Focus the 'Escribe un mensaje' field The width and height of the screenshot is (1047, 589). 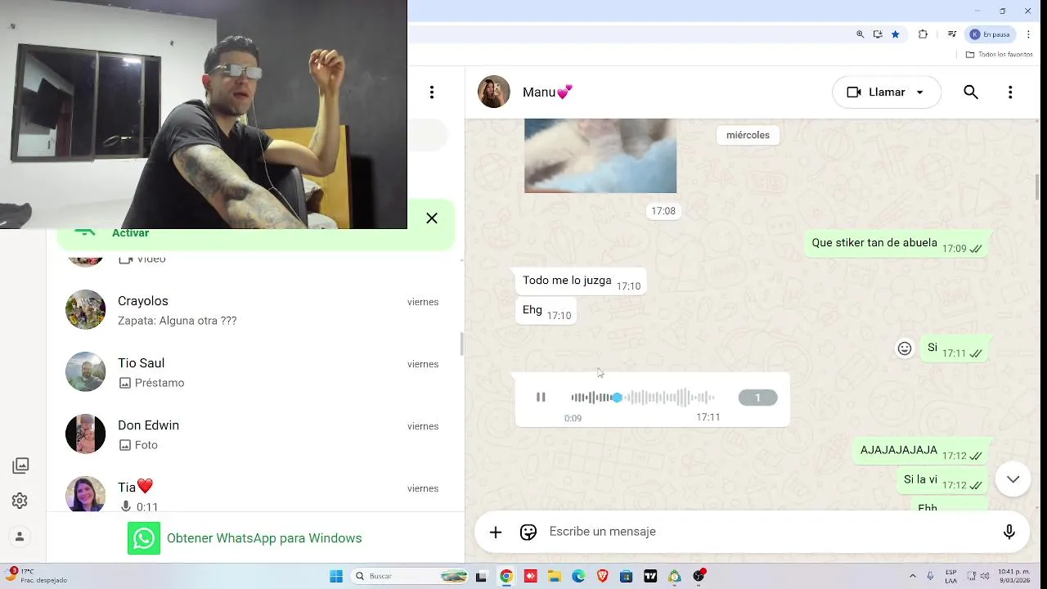pyautogui.click(x=769, y=532)
